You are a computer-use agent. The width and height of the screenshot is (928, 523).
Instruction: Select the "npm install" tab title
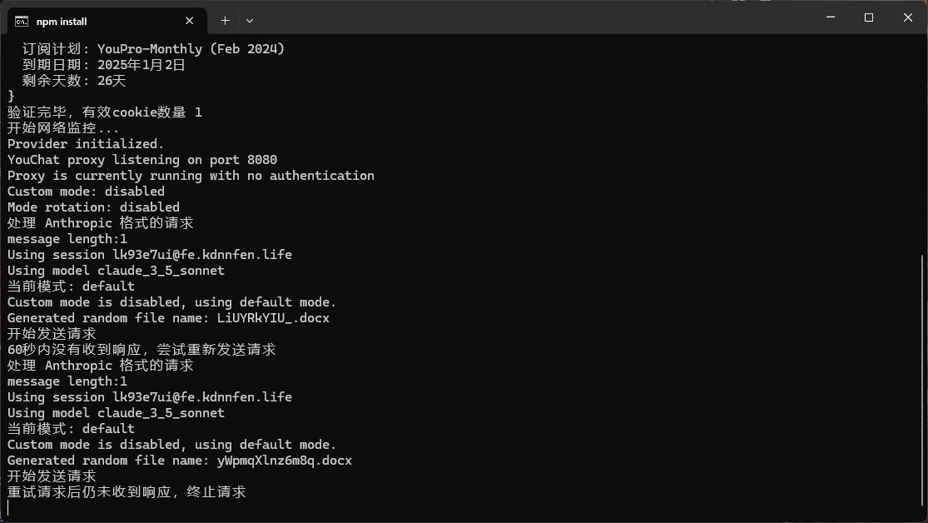(62, 22)
